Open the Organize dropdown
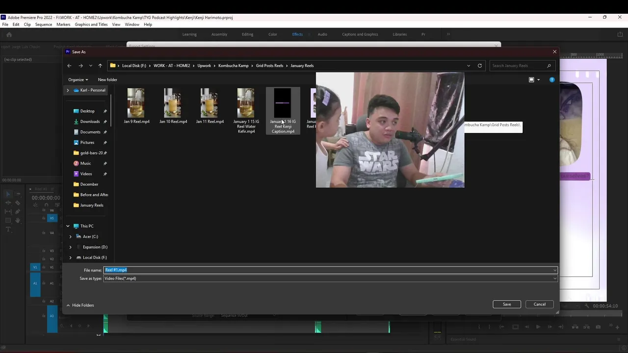 coord(78,79)
